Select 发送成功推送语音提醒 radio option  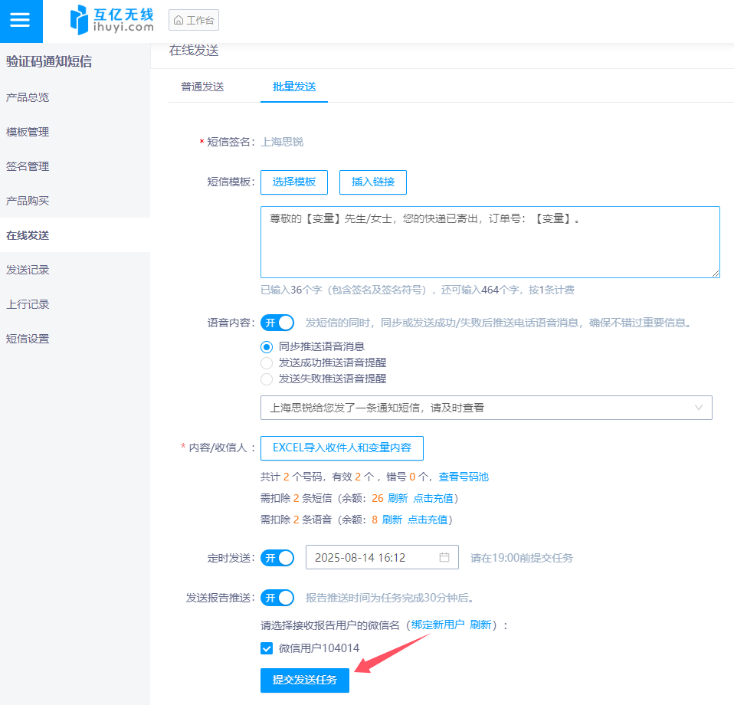[267, 362]
